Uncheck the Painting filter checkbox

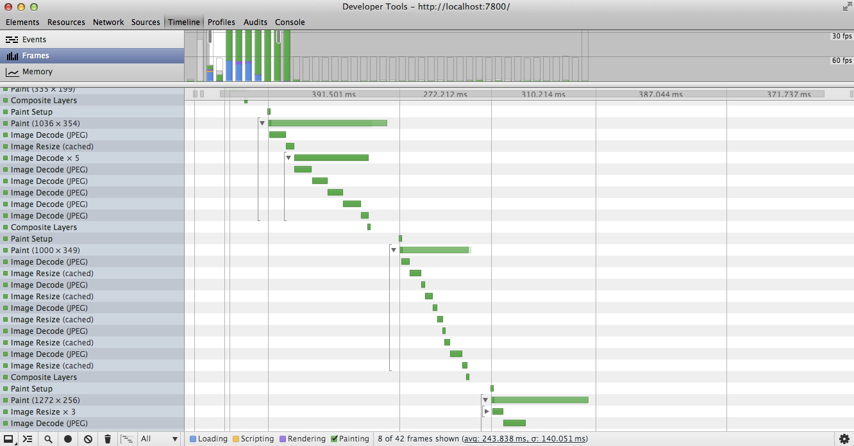coord(334,439)
